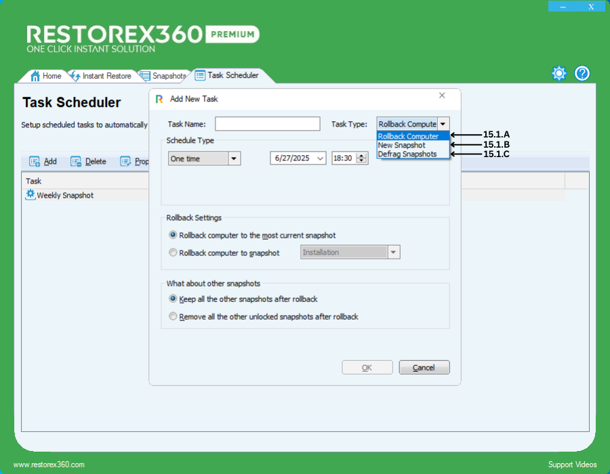Select Remove all other unlocked snapshots

click(174, 317)
